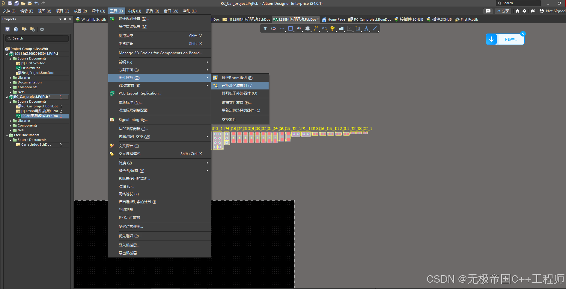Switch to the Home Page tab
Image resolution: width=566 pixels, height=289 pixels.
coord(333,19)
